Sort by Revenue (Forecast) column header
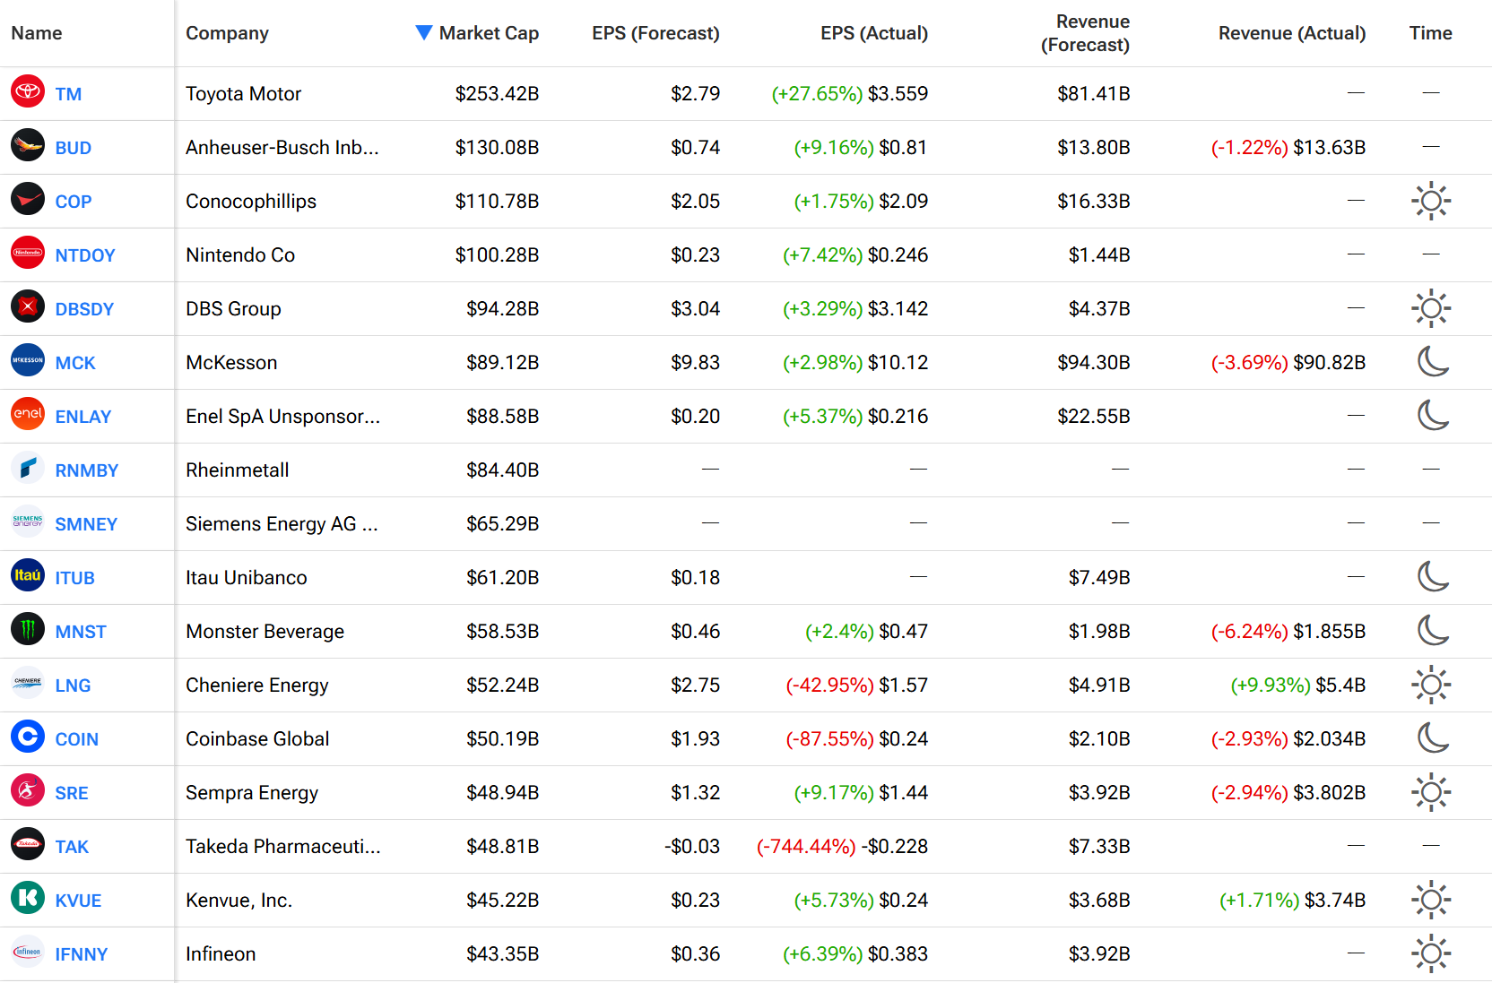Image resolution: width=1492 pixels, height=983 pixels. tap(1085, 33)
